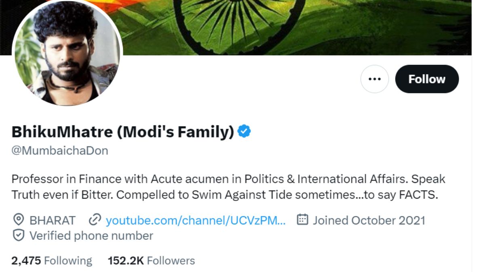Click the calendar icon beside Joined
The height and width of the screenshot is (272, 485).
pos(302,220)
